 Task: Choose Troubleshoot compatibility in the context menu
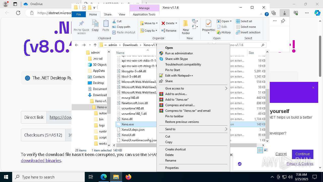point(193,64)
